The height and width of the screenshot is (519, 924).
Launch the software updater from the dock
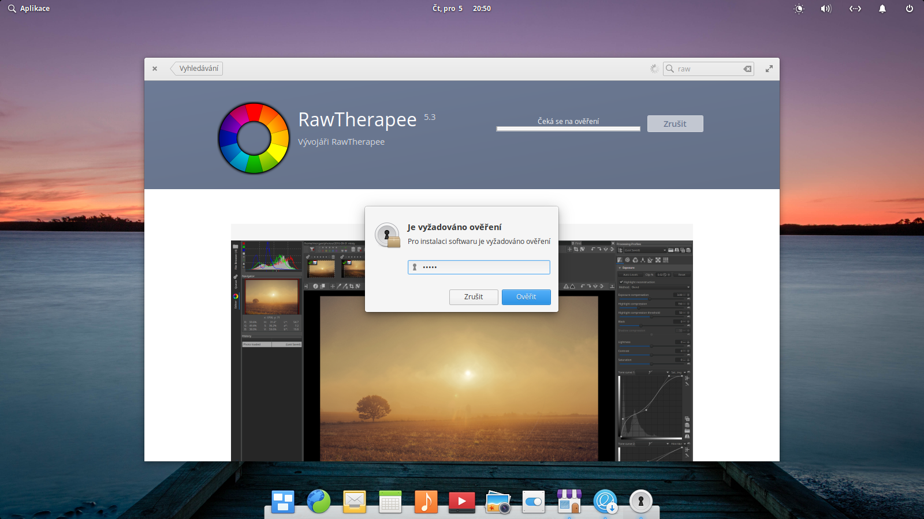tap(605, 502)
